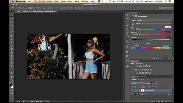This screenshot has height=103, width=183.
Task: Select the Hue/Saturation 1 layer mask thumbnail
Action: pos(142,90)
